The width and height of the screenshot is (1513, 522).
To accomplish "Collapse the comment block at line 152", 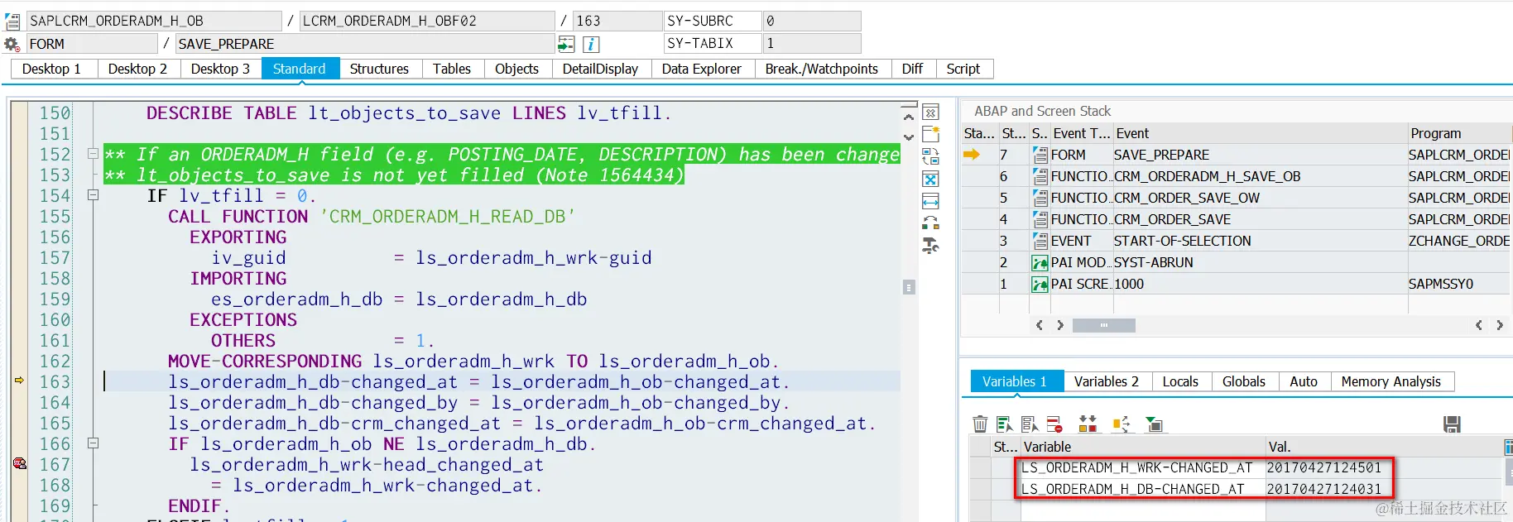I will (x=93, y=154).
